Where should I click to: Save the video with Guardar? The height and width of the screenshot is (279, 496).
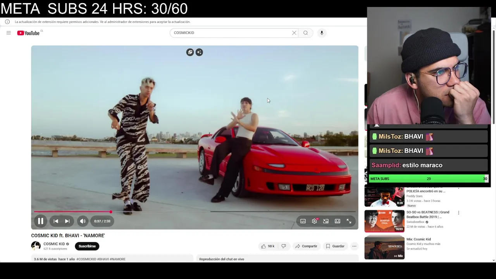tap(335, 246)
